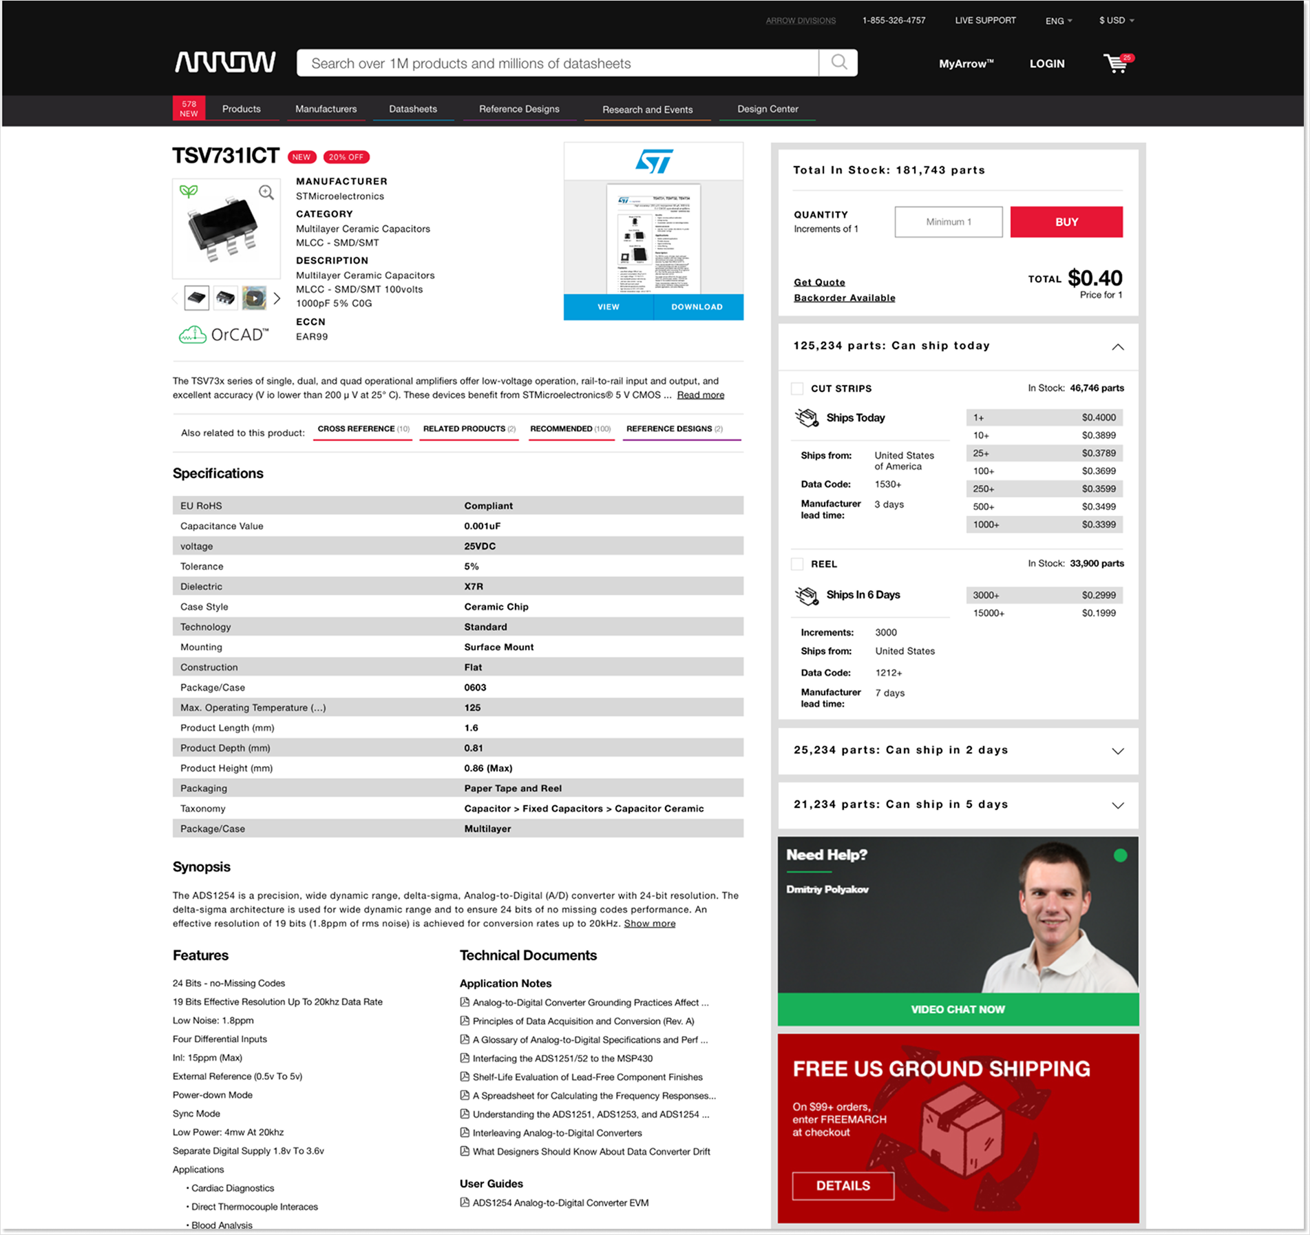Click the search magnifier icon
Image resolution: width=1310 pixels, height=1235 pixels.
(x=838, y=62)
